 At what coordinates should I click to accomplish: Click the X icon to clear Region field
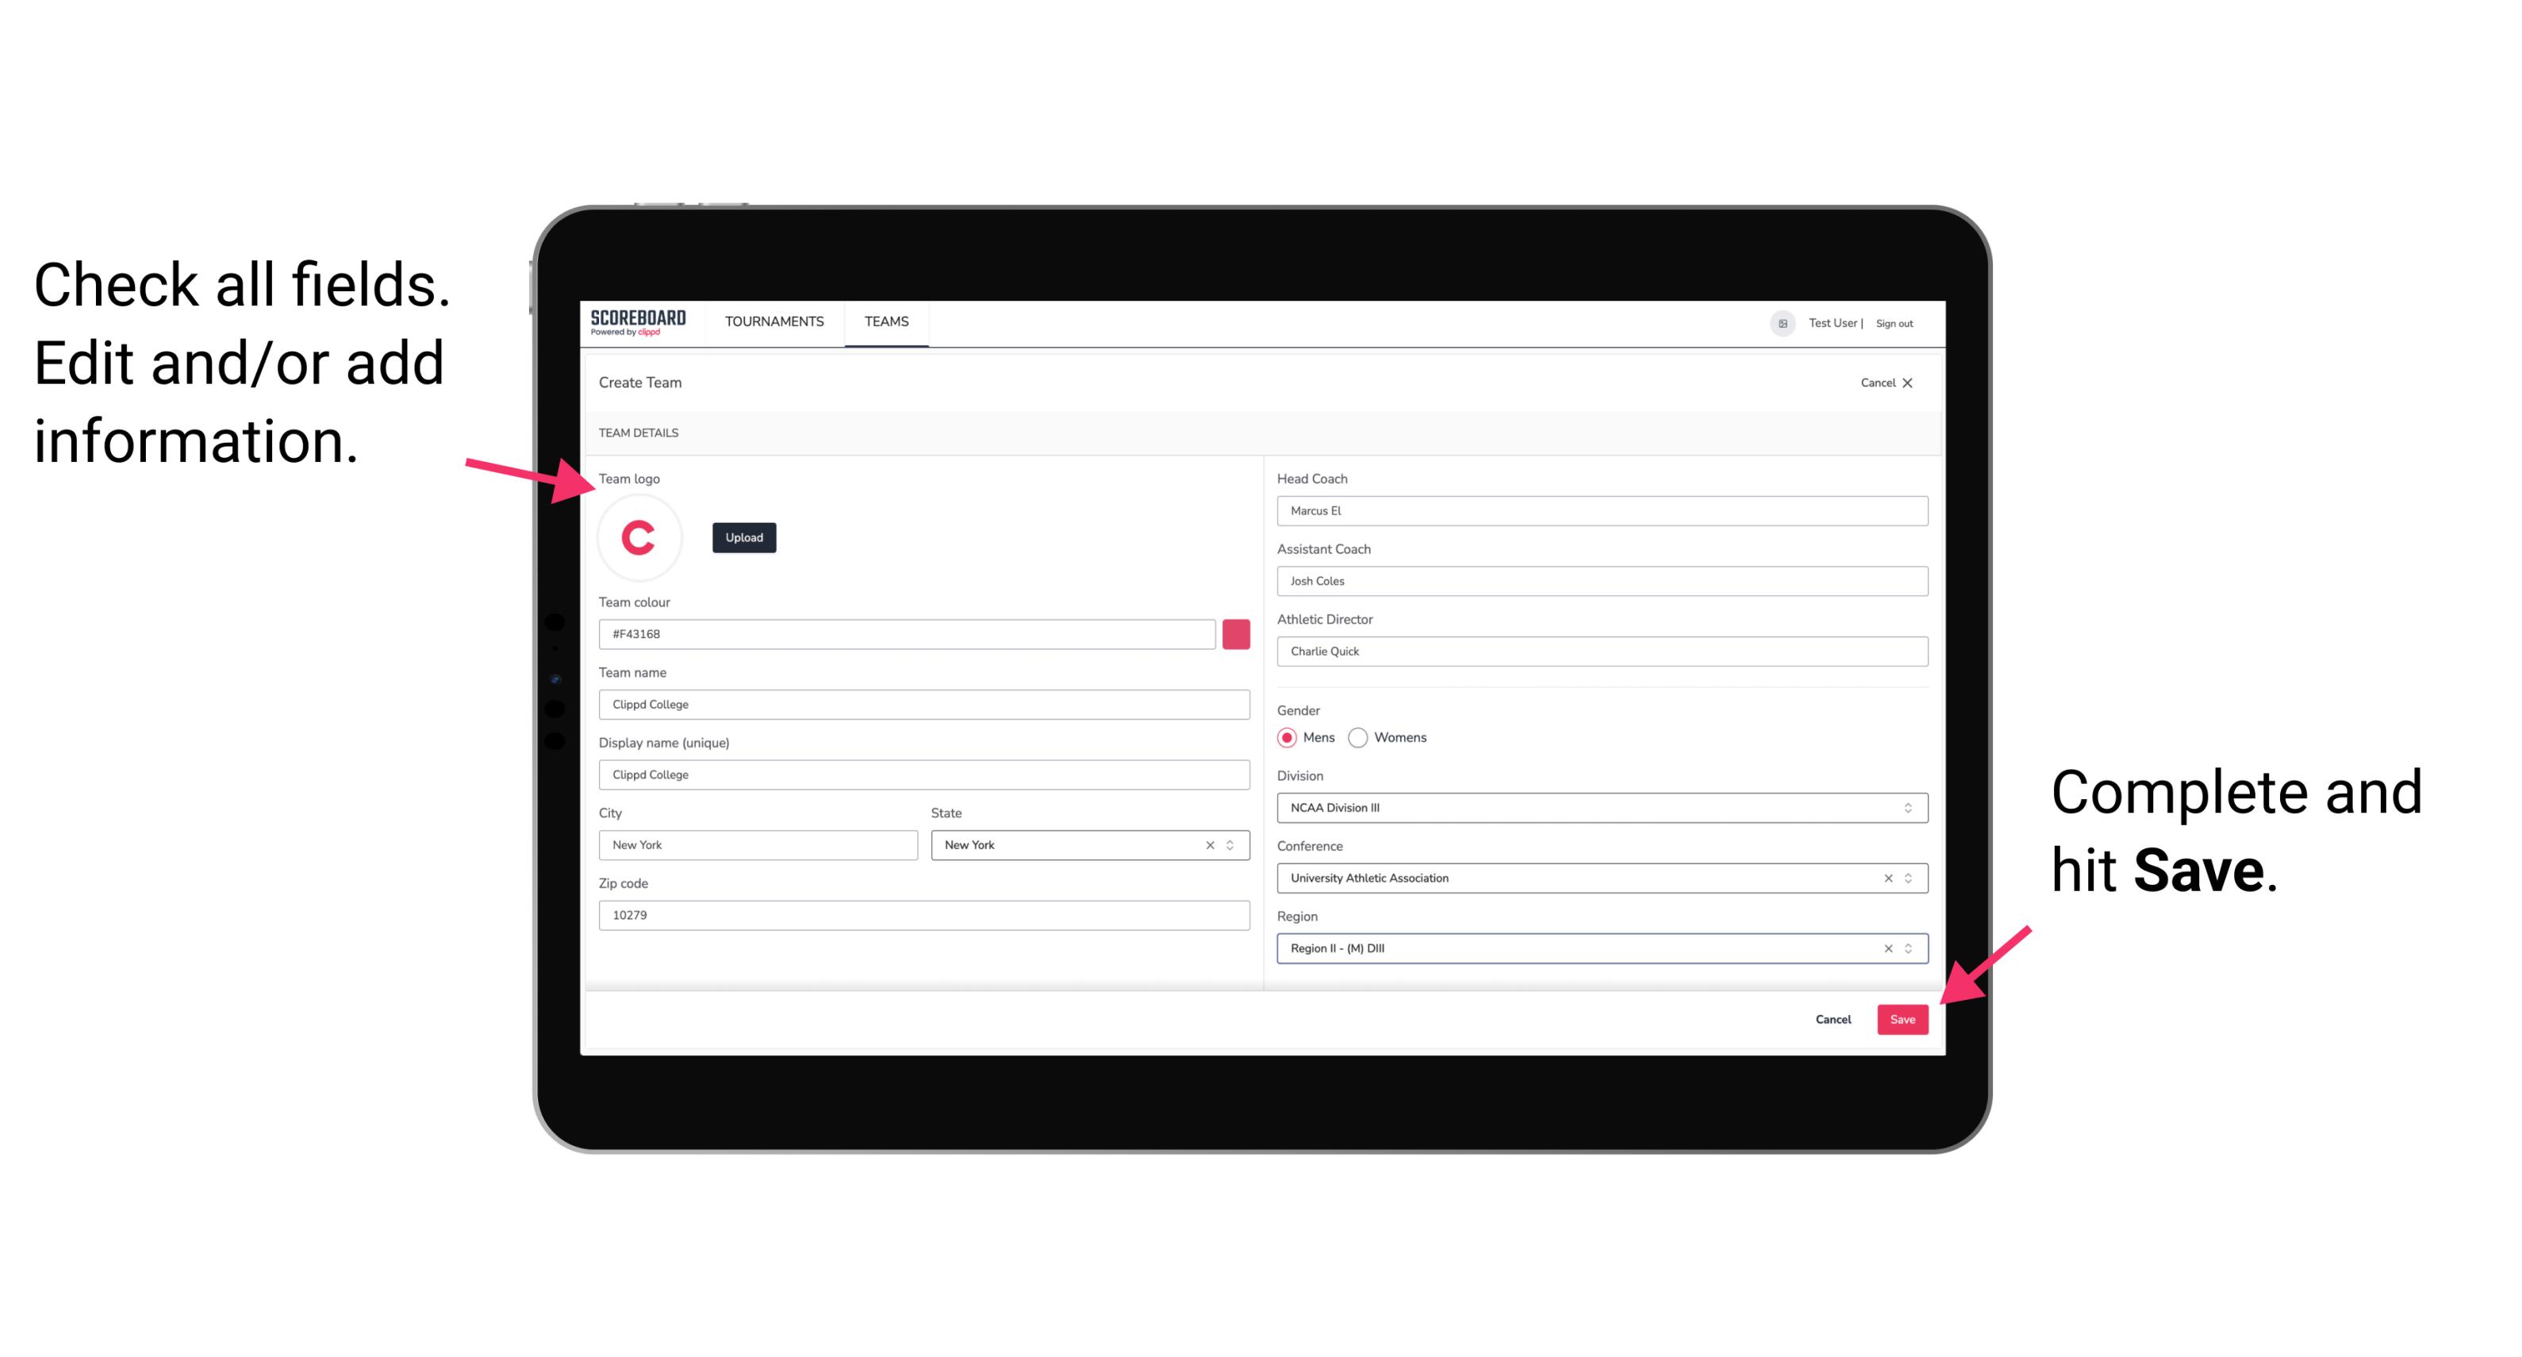coord(1884,948)
